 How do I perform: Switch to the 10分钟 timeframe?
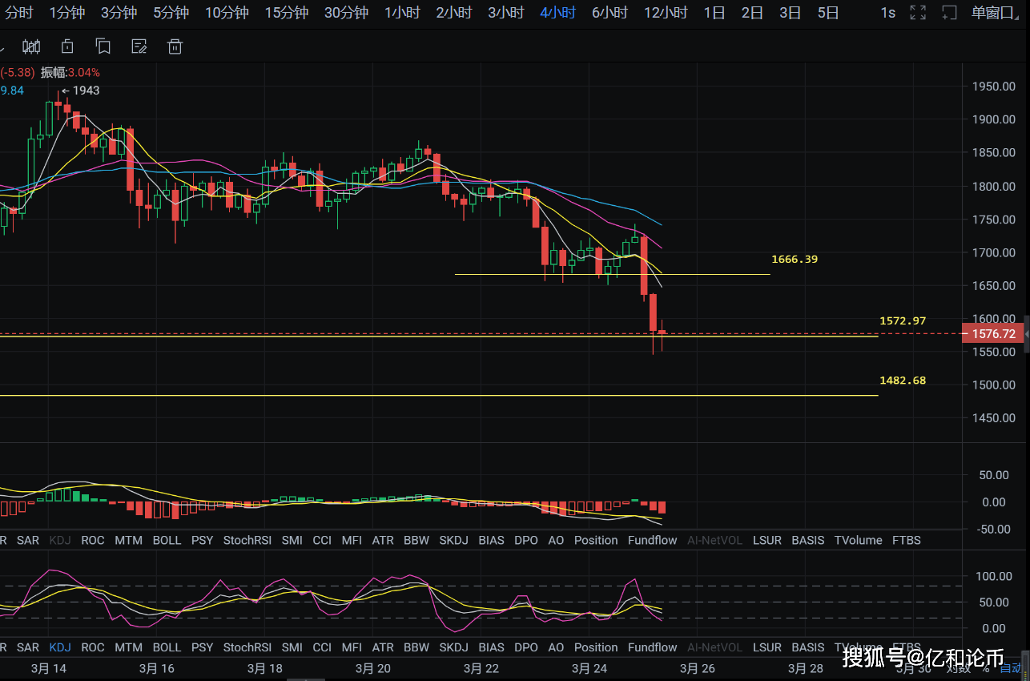tap(227, 13)
